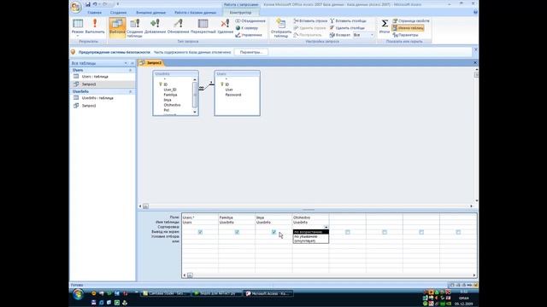Click the round Office button
Viewport: 547px width, 307px height.
click(x=76, y=7)
